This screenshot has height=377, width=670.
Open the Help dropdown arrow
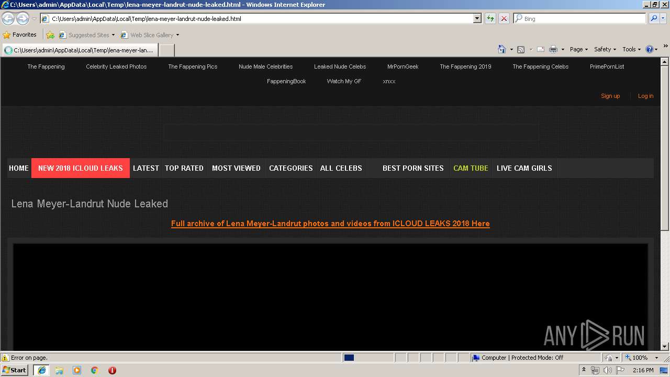click(656, 50)
